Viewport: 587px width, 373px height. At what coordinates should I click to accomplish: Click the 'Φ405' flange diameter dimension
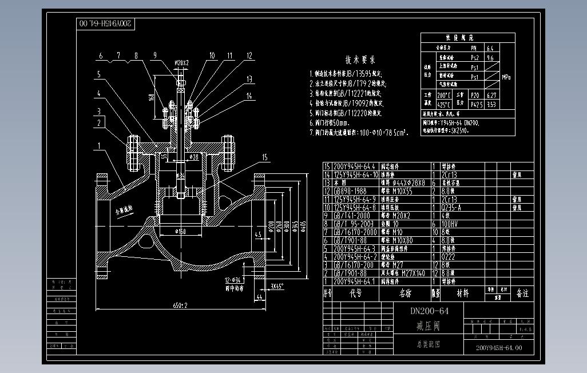(303, 226)
